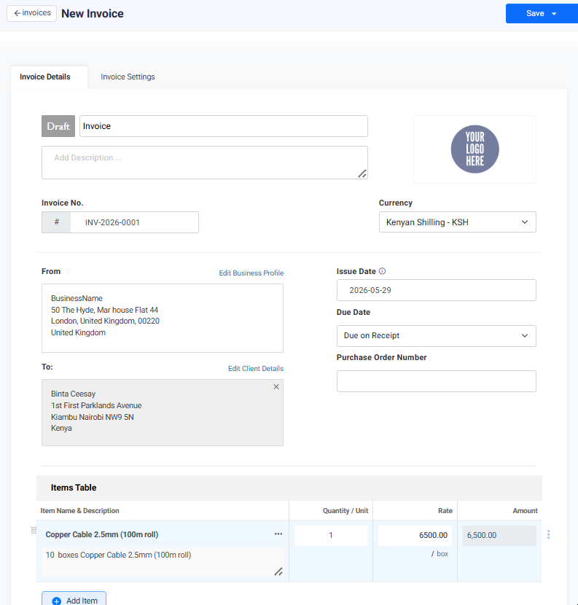Click the From business address box
Viewport: 578px width, 605px height.
[x=163, y=318]
